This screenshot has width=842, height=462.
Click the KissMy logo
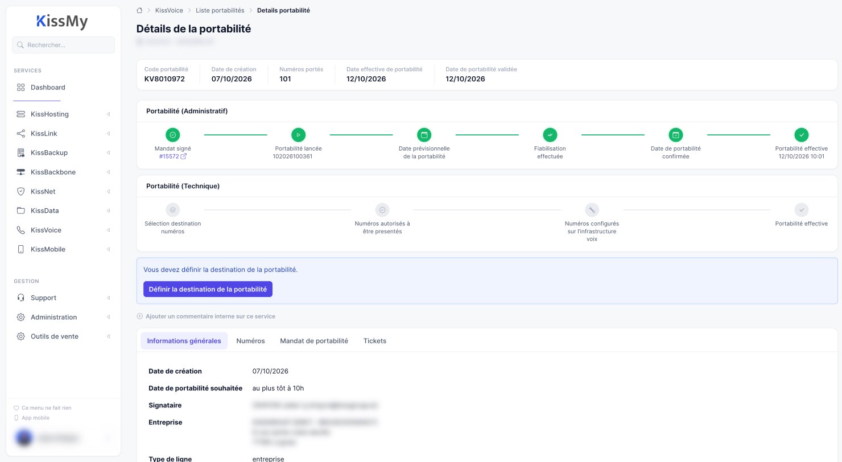(63, 22)
